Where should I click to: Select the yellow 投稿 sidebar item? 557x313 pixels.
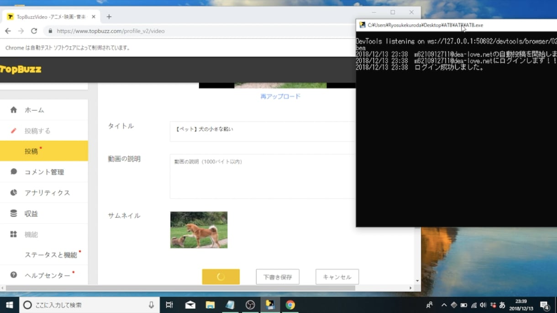[44, 151]
